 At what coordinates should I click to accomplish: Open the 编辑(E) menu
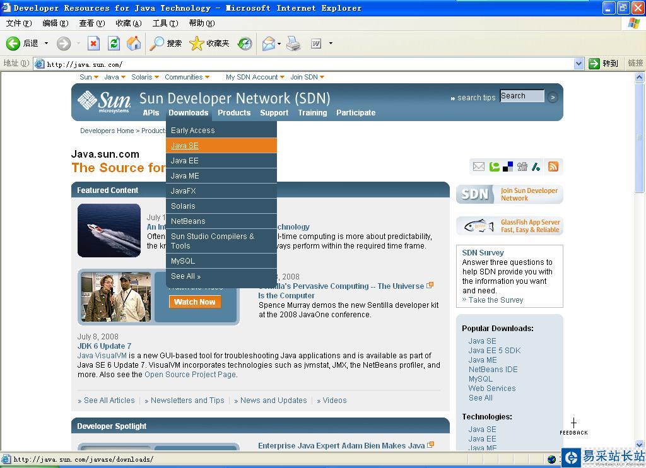click(56, 23)
